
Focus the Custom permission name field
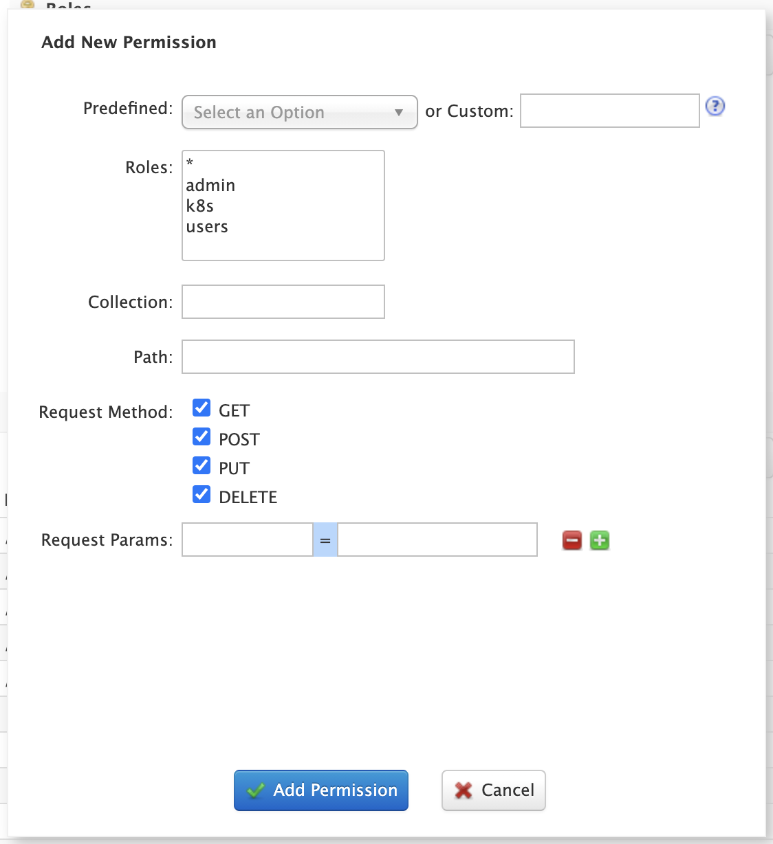609,111
